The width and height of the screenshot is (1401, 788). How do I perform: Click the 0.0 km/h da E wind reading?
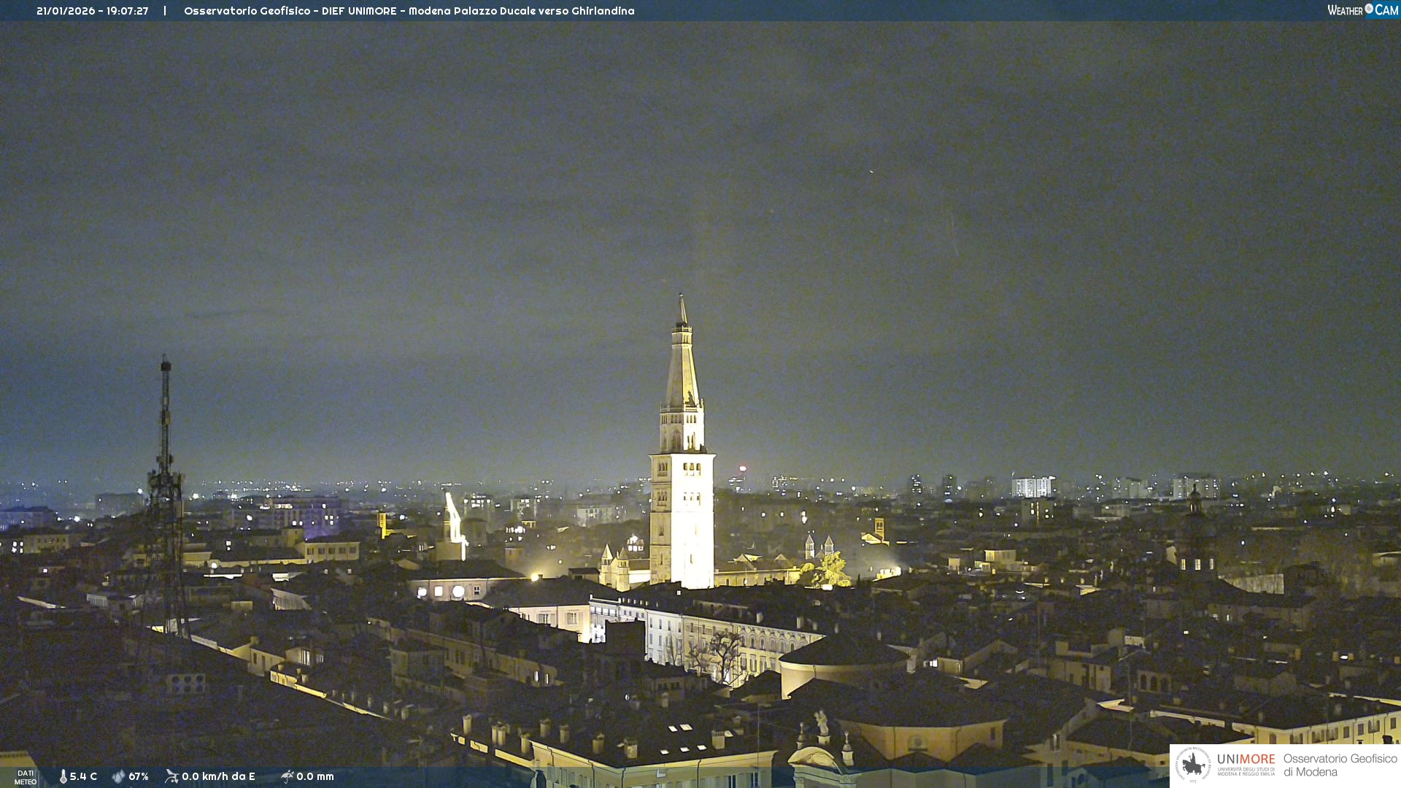coord(218,777)
